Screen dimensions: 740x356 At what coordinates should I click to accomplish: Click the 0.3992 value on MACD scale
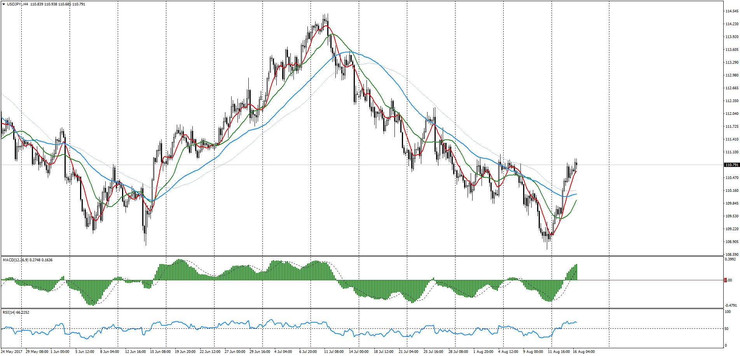731,259
